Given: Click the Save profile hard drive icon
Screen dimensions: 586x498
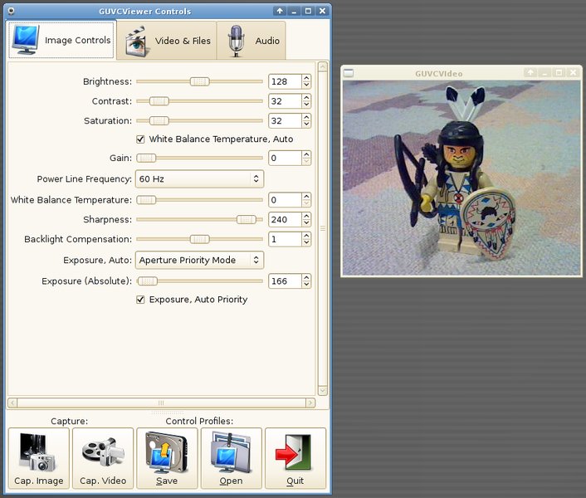Looking at the screenshot, I should (x=167, y=452).
